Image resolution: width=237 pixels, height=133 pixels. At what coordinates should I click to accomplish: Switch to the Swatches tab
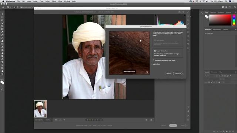(213, 12)
